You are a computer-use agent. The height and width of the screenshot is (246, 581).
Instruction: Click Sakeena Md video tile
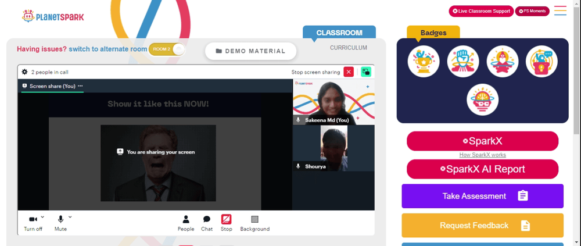(x=334, y=102)
